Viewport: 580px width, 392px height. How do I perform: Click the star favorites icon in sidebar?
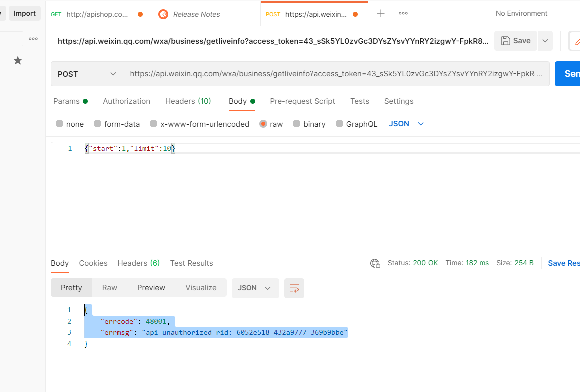18,60
